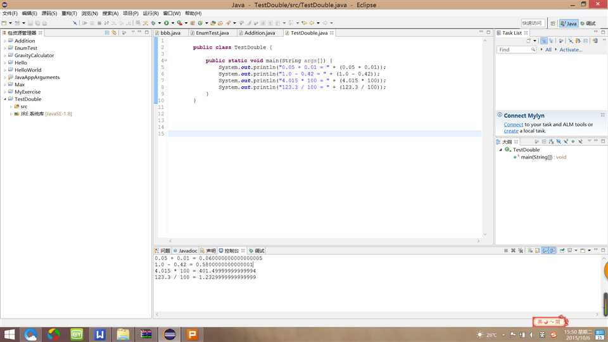Open File Explorer from taskbar

123,334
